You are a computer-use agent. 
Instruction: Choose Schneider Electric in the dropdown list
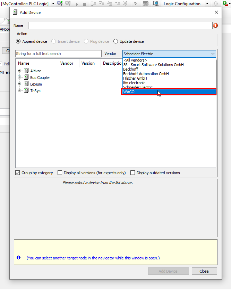click(169, 87)
